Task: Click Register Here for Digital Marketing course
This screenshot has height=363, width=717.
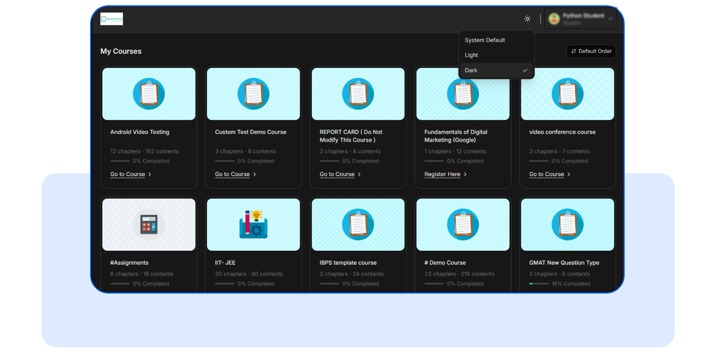Action: click(x=442, y=174)
